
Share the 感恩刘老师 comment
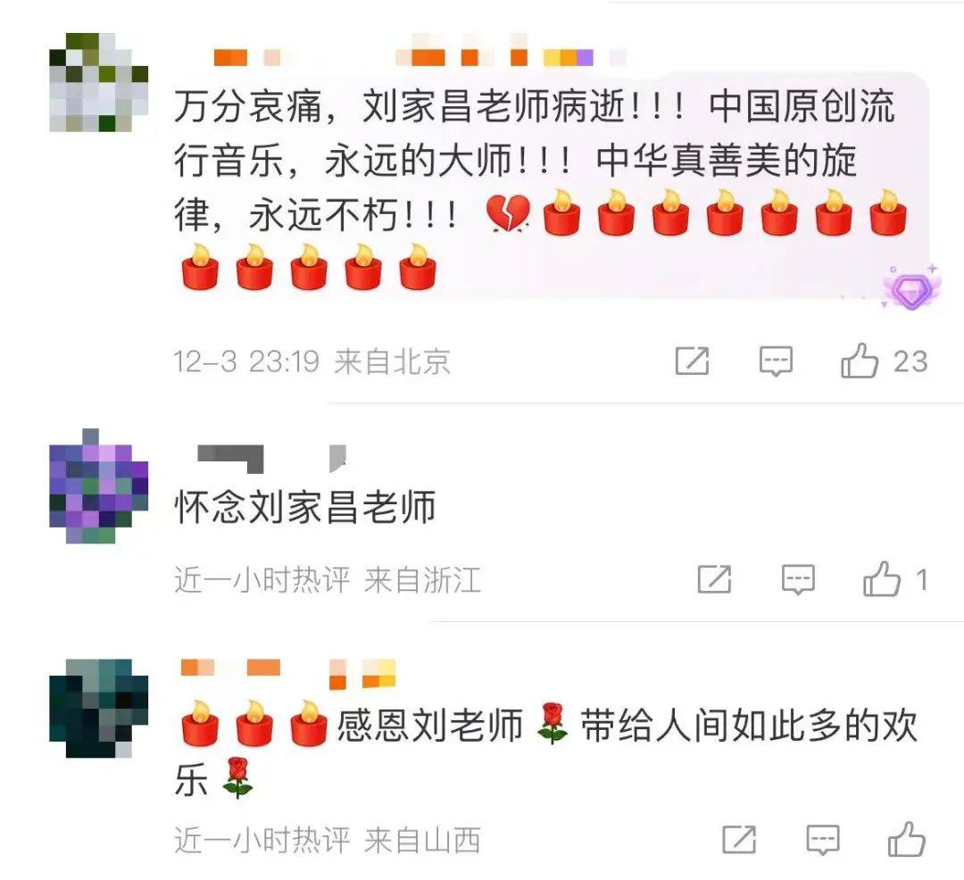pyautogui.click(x=739, y=839)
